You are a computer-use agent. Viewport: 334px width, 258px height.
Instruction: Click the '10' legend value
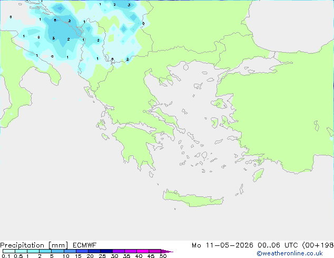66,256
